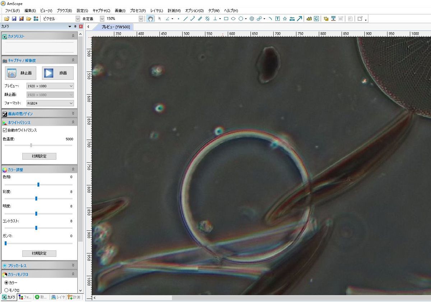
Task: Select the arrow selection tool
Action: pyautogui.click(x=159, y=19)
